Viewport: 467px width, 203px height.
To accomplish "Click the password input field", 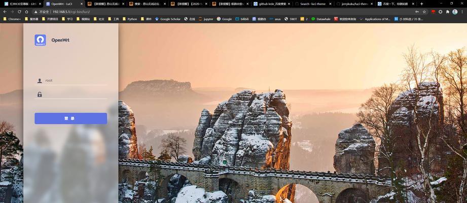I will click(x=71, y=94).
